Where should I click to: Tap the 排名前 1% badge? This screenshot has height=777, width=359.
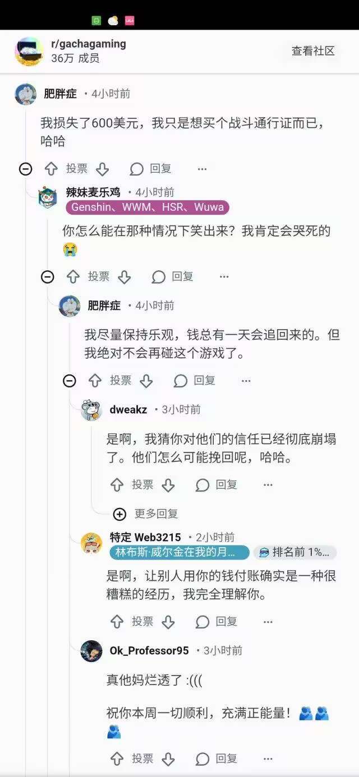point(295,552)
